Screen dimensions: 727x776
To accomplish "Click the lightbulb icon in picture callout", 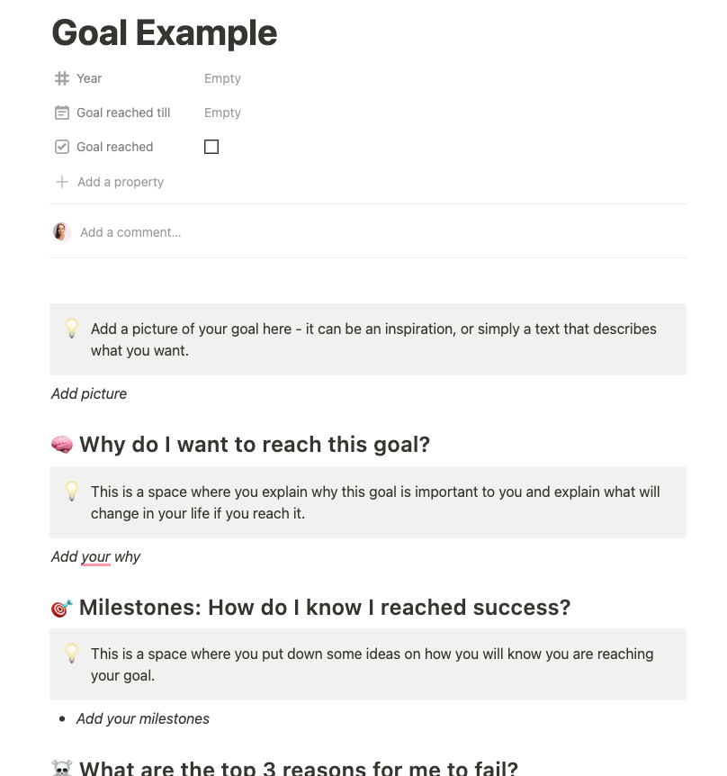I will pyautogui.click(x=72, y=329).
